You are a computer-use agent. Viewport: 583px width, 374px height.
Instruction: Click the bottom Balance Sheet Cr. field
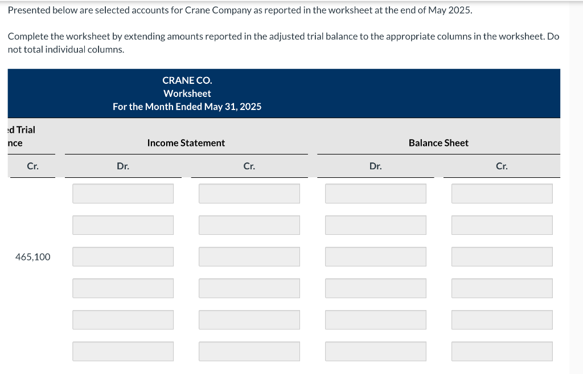point(502,351)
